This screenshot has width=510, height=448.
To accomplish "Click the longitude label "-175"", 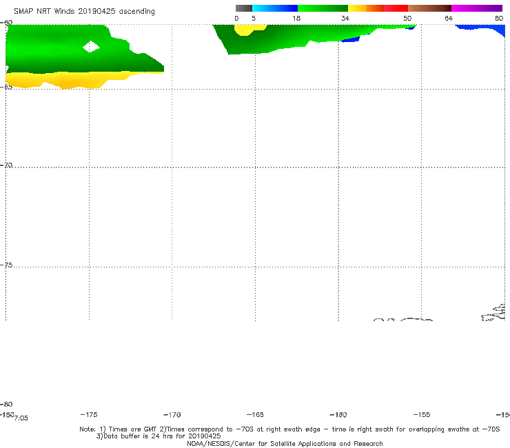I will point(89,414).
